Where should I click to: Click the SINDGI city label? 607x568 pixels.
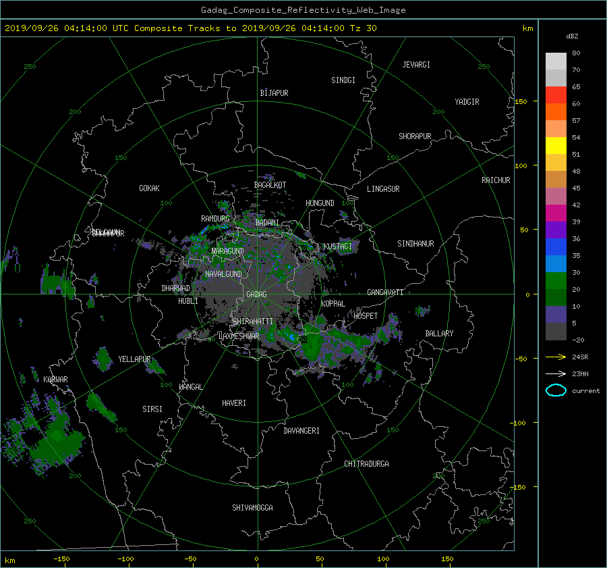343,80
